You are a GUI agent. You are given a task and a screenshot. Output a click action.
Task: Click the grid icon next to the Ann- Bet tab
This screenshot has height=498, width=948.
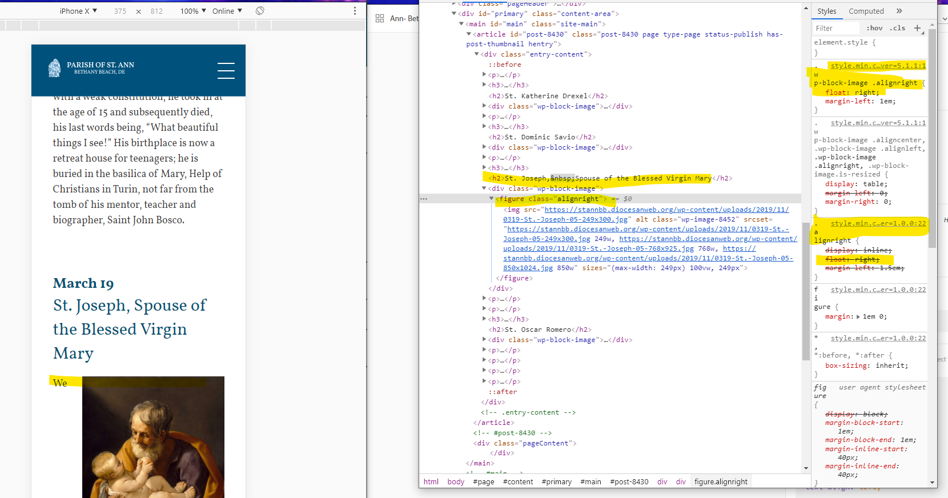point(380,19)
